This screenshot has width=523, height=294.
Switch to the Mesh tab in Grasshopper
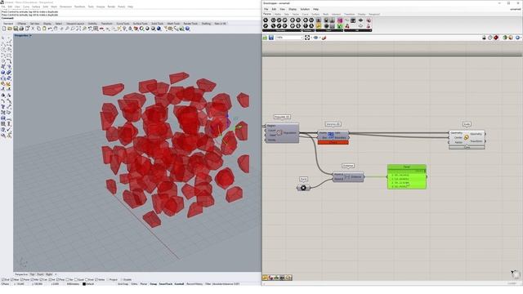click(x=325, y=15)
